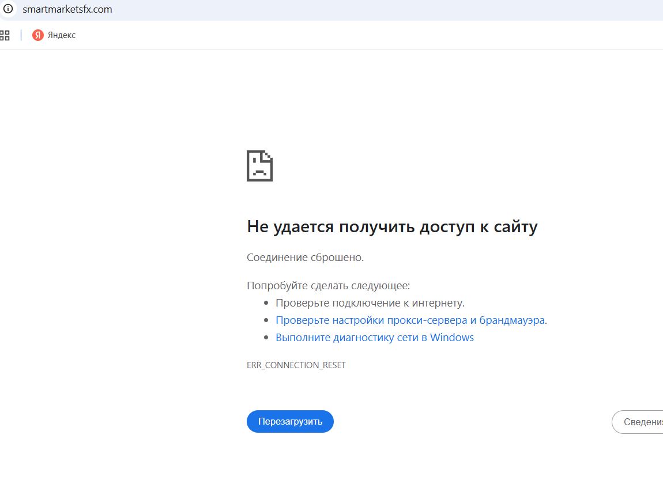The width and height of the screenshot is (663, 484).
Task: Click the red Yandex logo icon
Action: 38,35
